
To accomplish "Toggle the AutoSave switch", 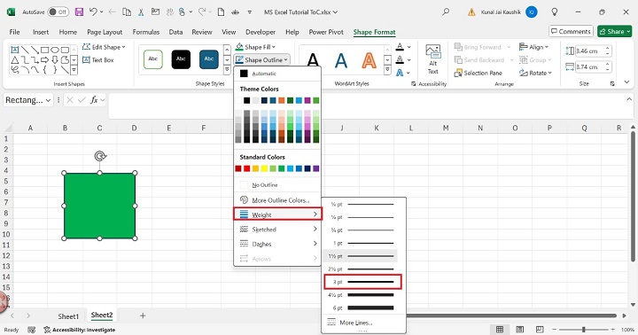I will pos(58,12).
